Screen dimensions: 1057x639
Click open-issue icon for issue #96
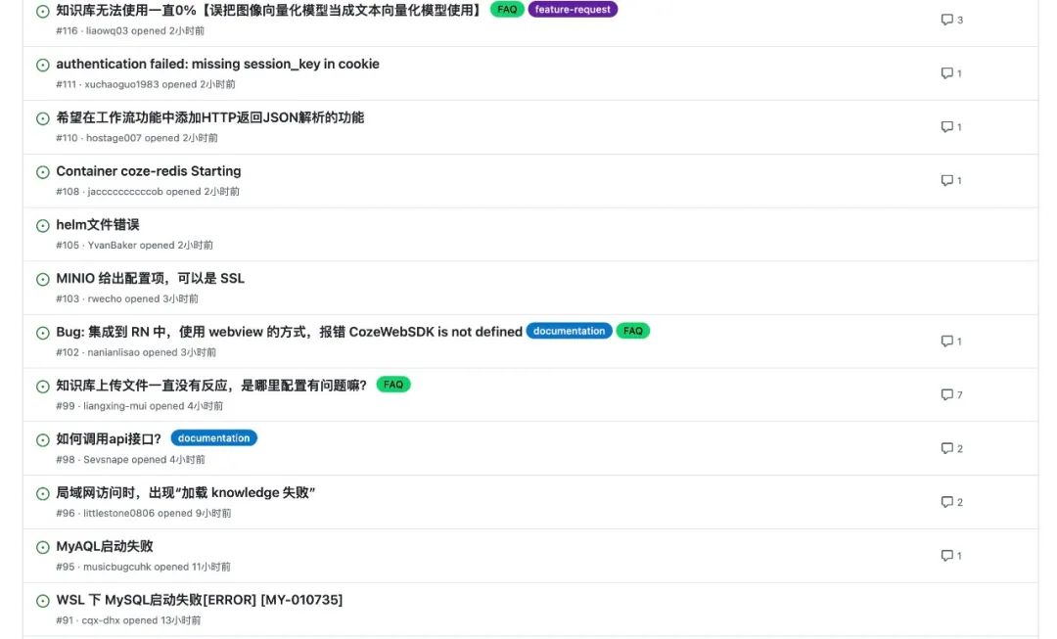(x=42, y=493)
